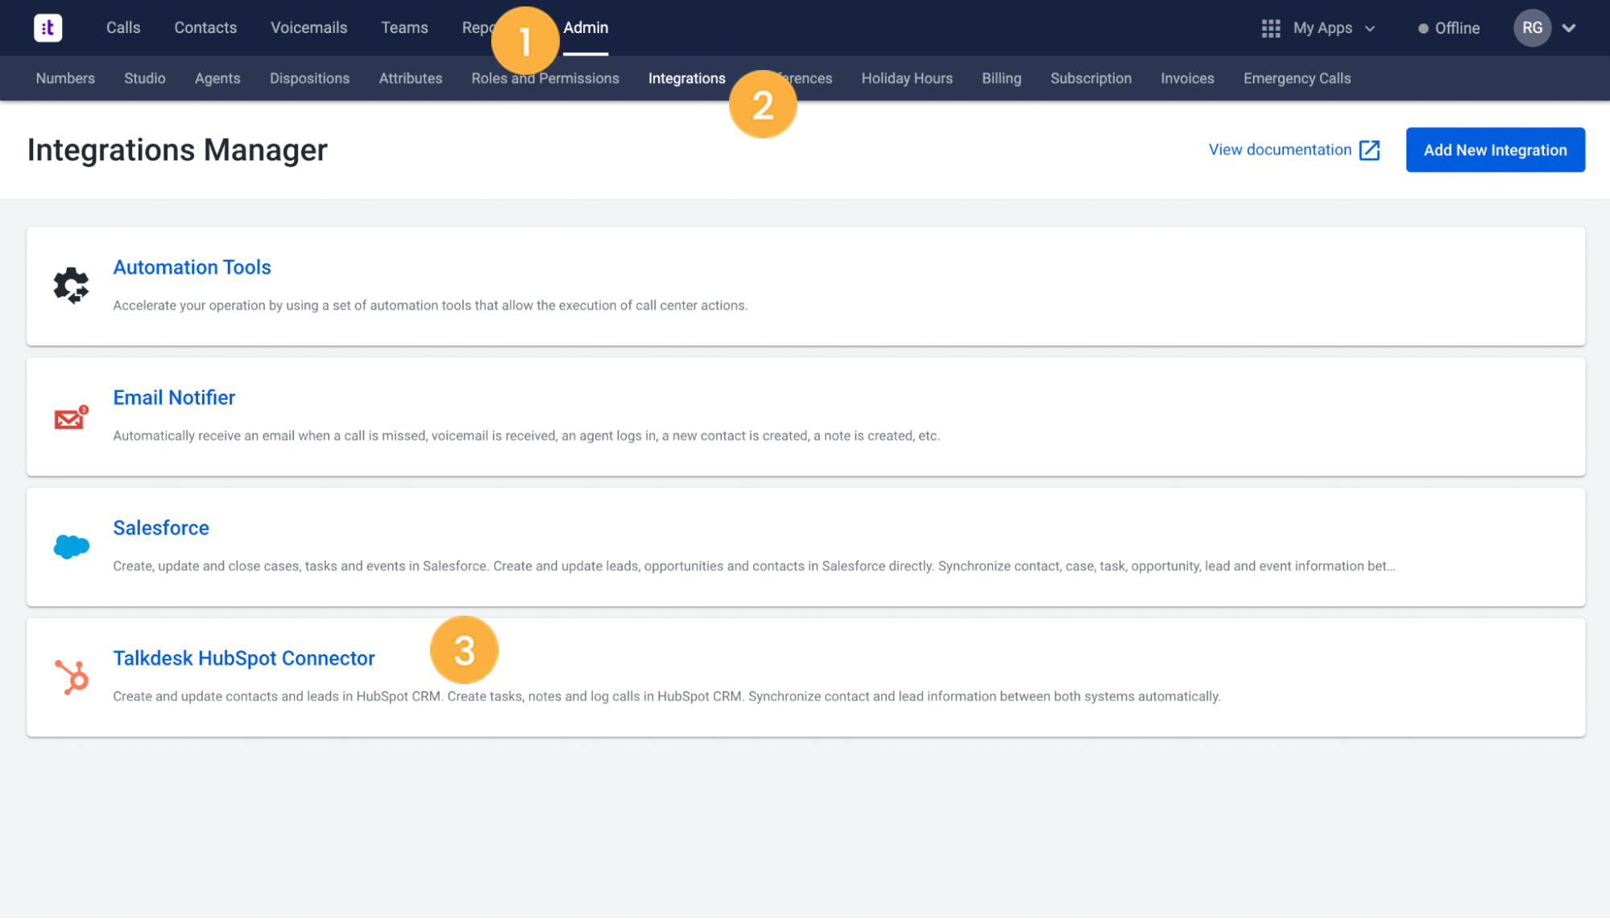Click the HubSpot sprocket icon
Viewport: 1610px width, 919px height.
71,677
